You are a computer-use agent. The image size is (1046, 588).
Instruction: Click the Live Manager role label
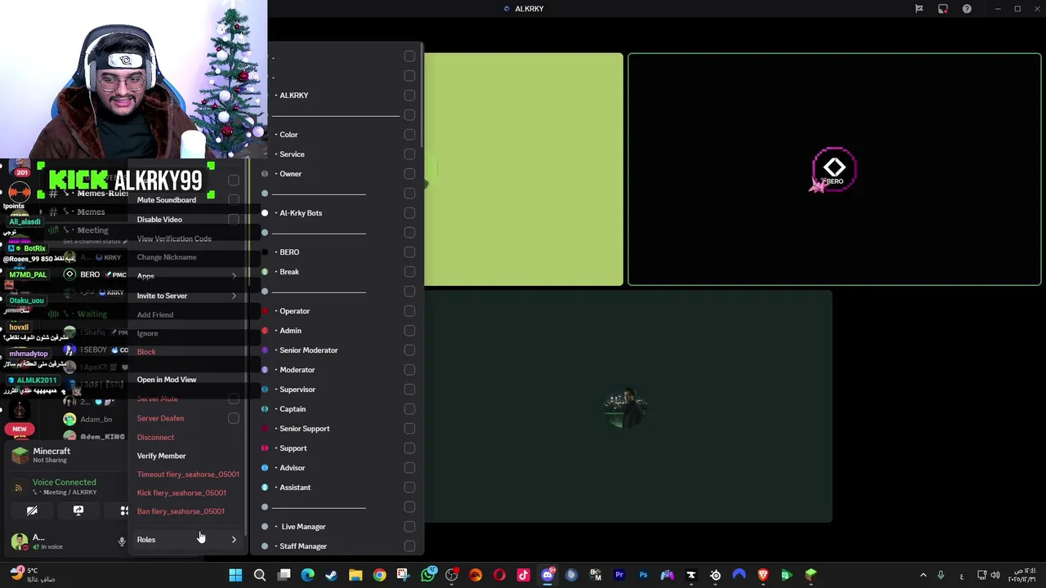pos(304,527)
